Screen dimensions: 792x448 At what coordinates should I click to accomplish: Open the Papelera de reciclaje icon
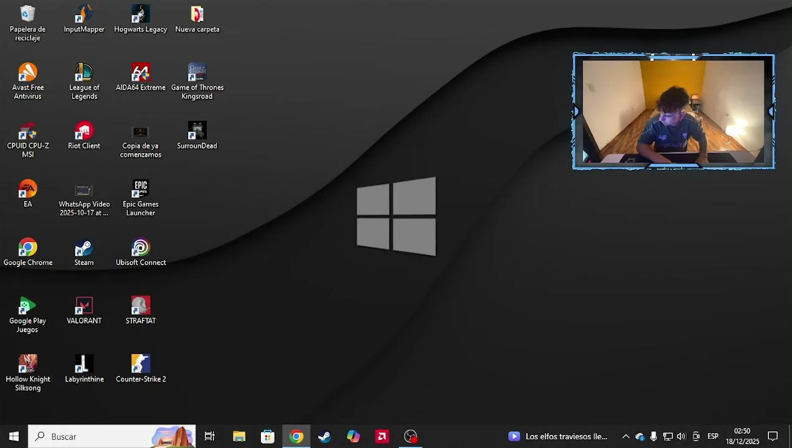pos(27,23)
